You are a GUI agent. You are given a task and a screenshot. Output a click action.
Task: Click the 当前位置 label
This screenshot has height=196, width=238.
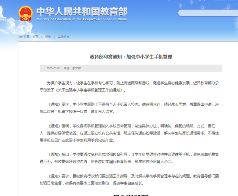tap(25, 37)
